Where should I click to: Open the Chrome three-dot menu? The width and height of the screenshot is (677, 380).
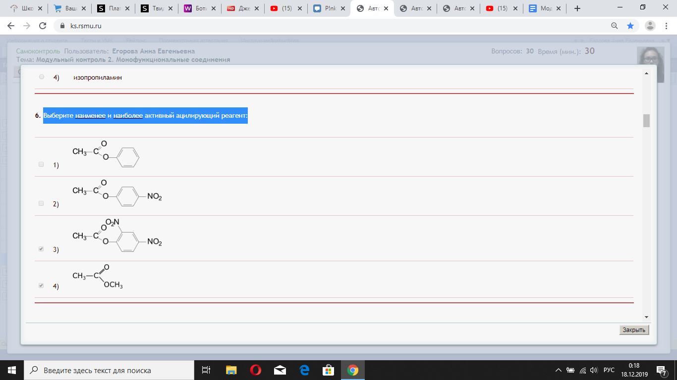coord(667,26)
